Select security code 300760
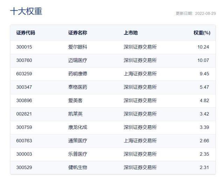Viewport: 224px width, 183px height. pos(24,60)
